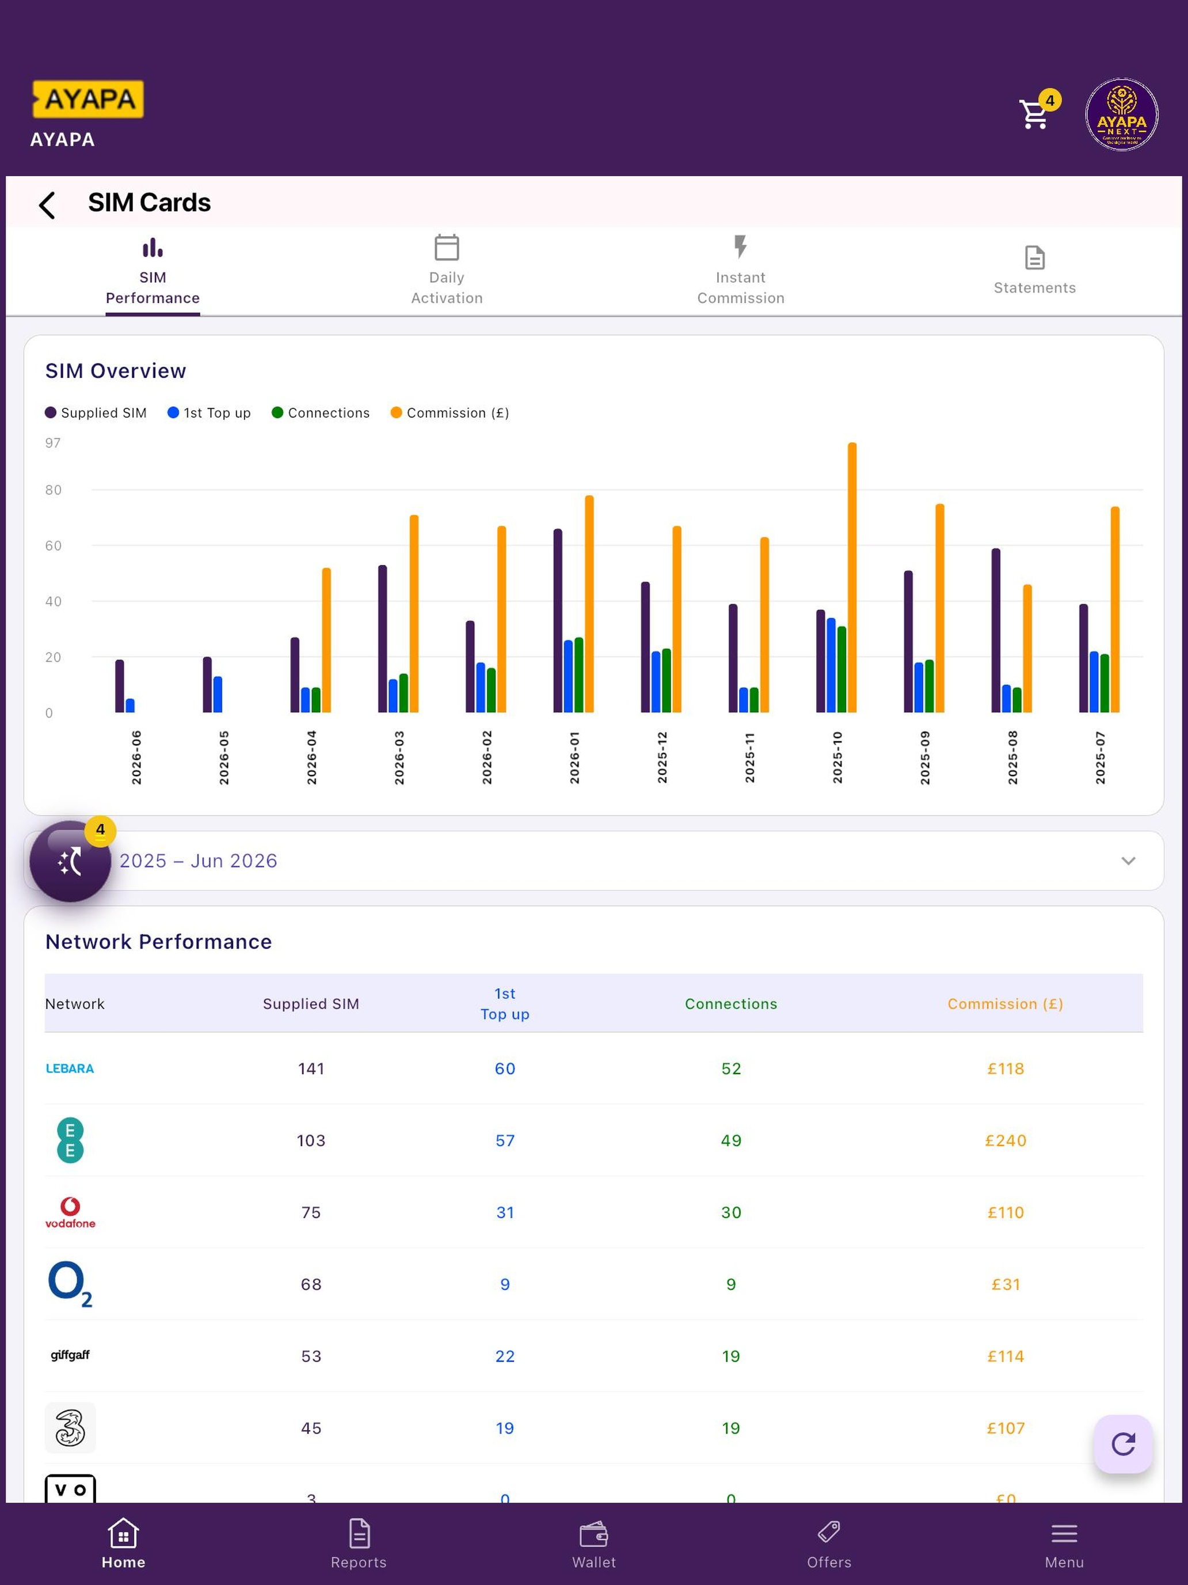The height and width of the screenshot is (1585, 1188).
Task: Toggle the Commission (£) legend series
Action: click(x=450, y=413)
